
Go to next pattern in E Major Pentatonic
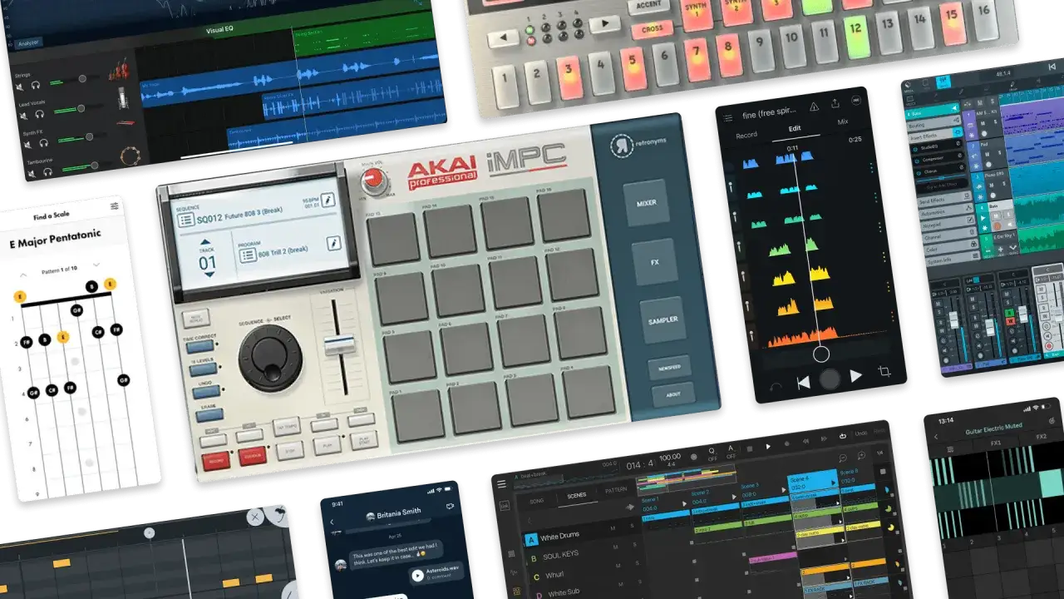(96, 265)
